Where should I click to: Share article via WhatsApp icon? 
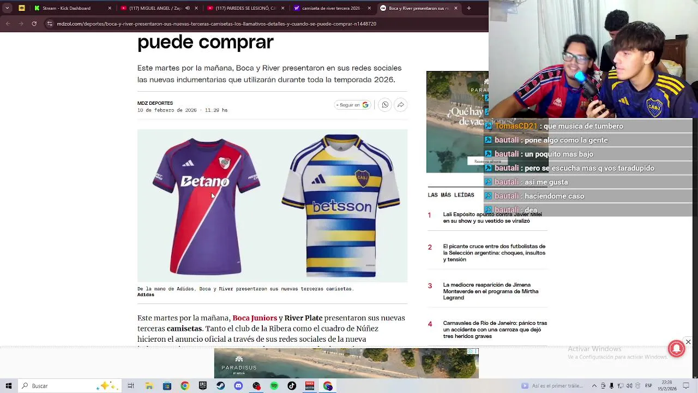[385, 105]
